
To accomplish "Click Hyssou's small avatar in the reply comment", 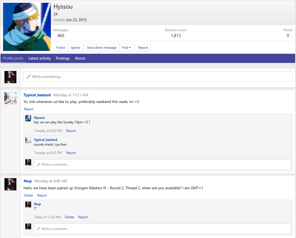I will click(x=28, y=118).
